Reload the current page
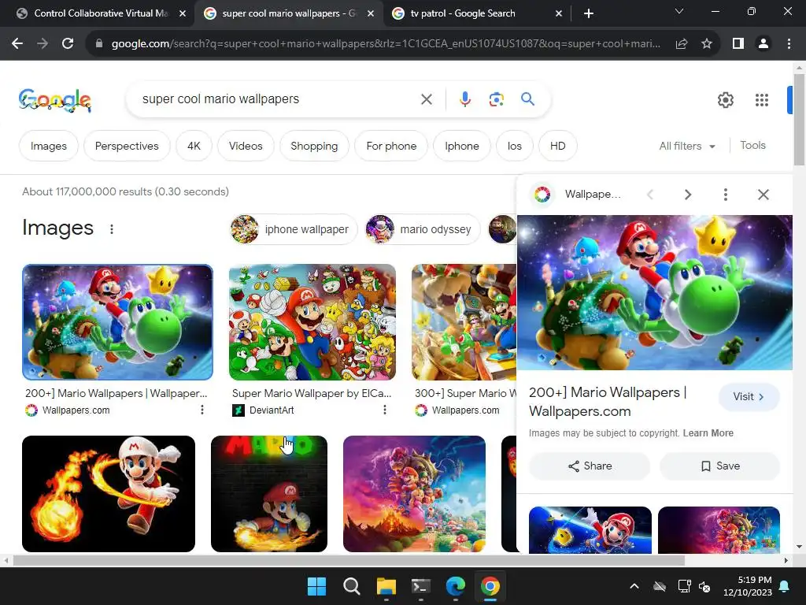 (x=68, y=44)
